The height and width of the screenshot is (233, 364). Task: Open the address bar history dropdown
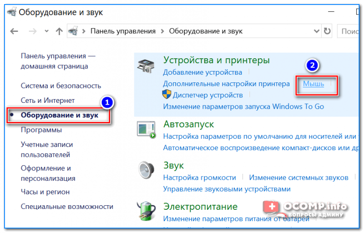click(316, 31)
